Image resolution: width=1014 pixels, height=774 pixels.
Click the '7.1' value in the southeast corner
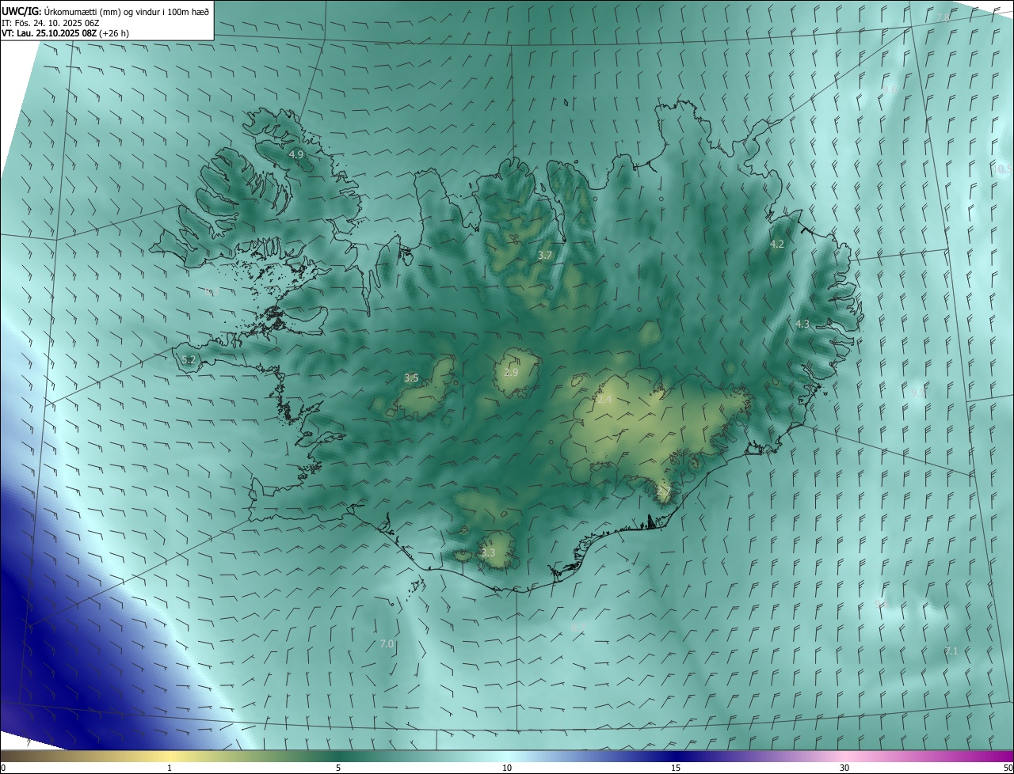(951, 651)
